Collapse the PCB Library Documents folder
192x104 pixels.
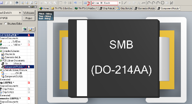pyautogui.click(x=1, y=61)
